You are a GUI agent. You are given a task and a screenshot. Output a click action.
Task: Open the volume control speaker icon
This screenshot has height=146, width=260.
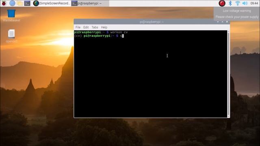point(245,3)
